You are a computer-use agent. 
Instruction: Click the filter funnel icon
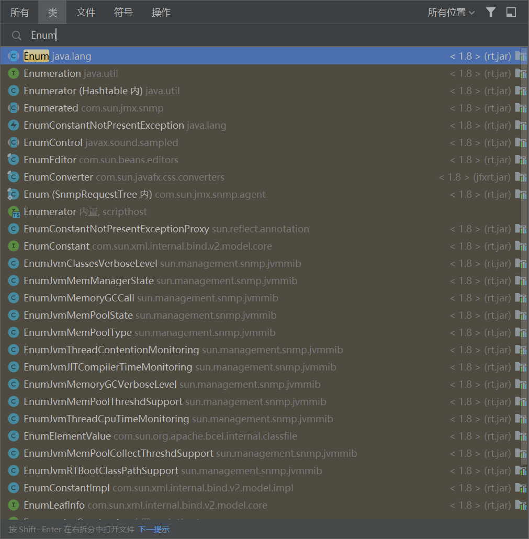(491, 12)
